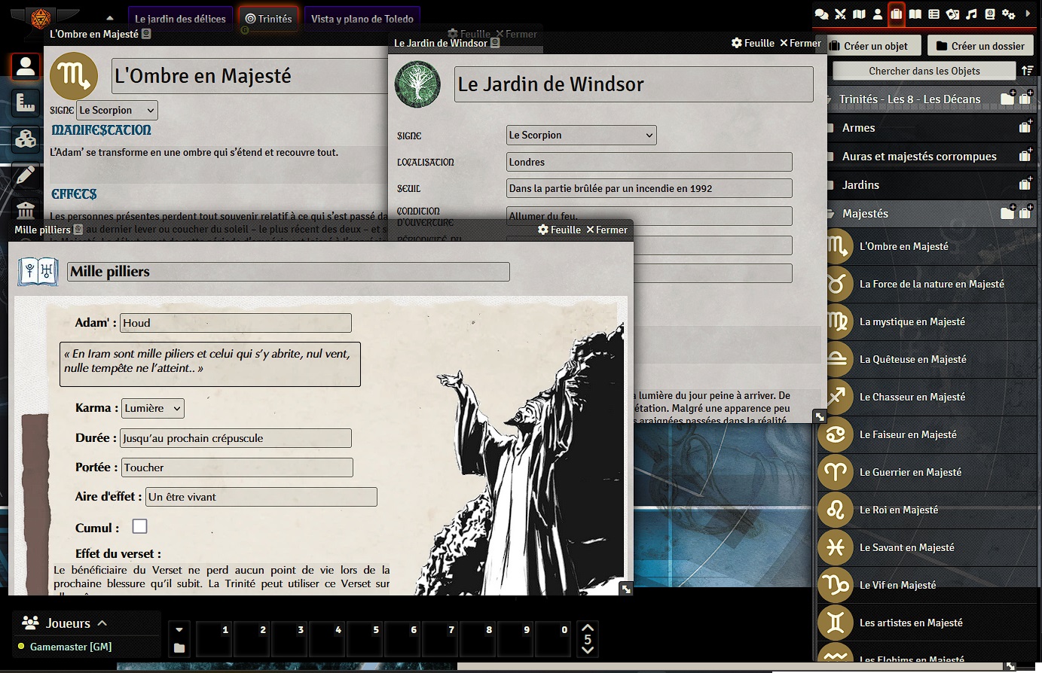Viewport: 1042px width, 673px height.
Task: Select the Measurement ruler tool
Action: pyautogui.click(x=26, y=103)
